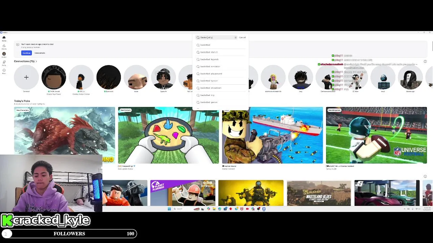This screenshot has height=243, width=433.
Task: Open the Darkscorpeous connection avatar
Action: (328, 77)
